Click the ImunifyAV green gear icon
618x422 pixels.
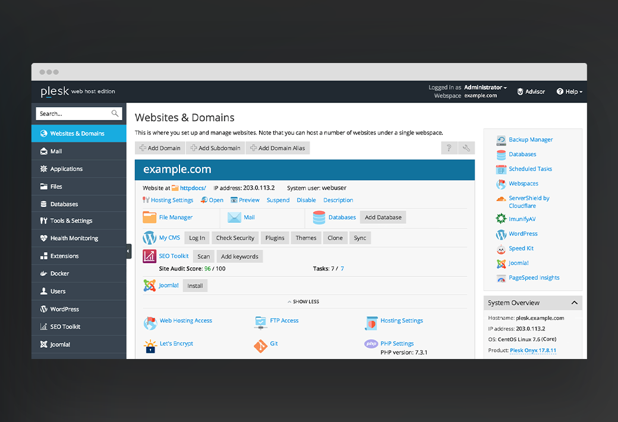(x=501, y=219)
